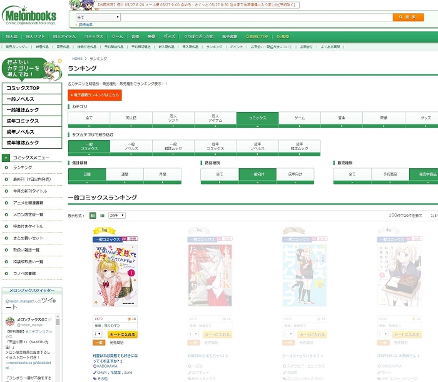The height and width of the screenshot is (382, 438).
Task: Click カートに入れる for the rank 1 item
Action: click(123, 334)
